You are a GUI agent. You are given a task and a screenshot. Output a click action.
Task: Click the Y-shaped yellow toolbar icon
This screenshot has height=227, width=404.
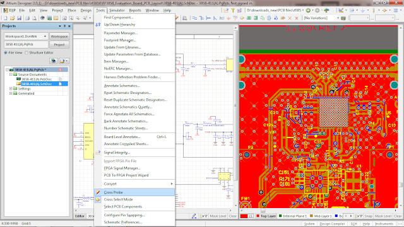click(x=233, y=10)
